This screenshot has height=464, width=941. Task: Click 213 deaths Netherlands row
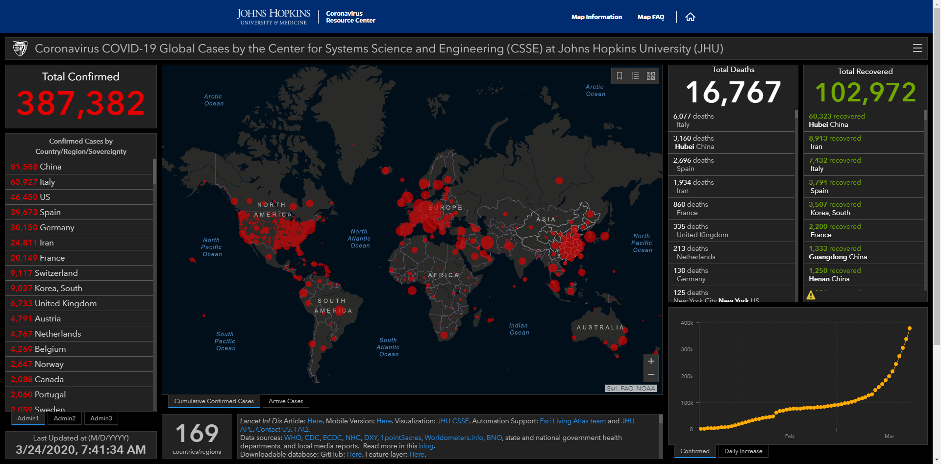point(731,253)
